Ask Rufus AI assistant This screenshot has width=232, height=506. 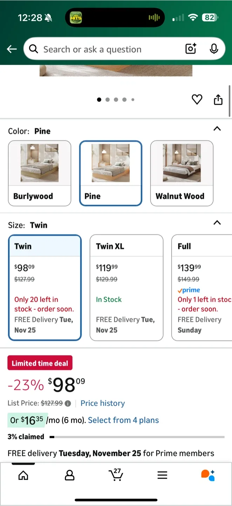pos(208,475)
